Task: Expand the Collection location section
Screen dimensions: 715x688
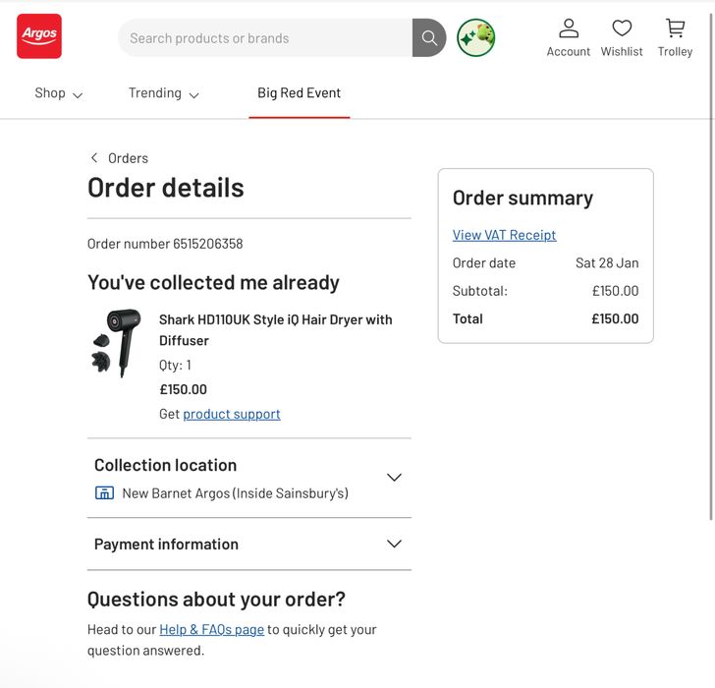Action: 394,478
